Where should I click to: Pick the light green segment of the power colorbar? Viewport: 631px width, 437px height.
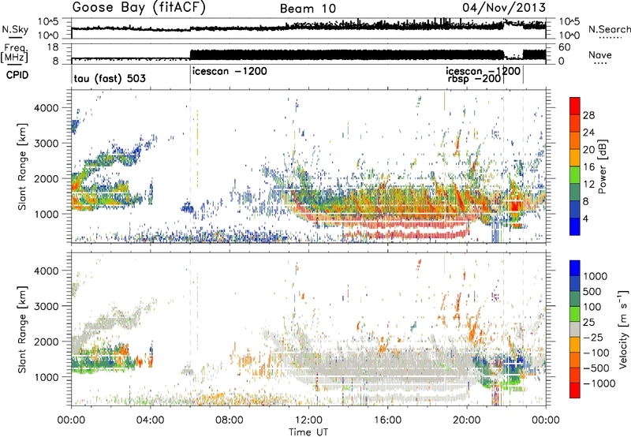point(575,174)
